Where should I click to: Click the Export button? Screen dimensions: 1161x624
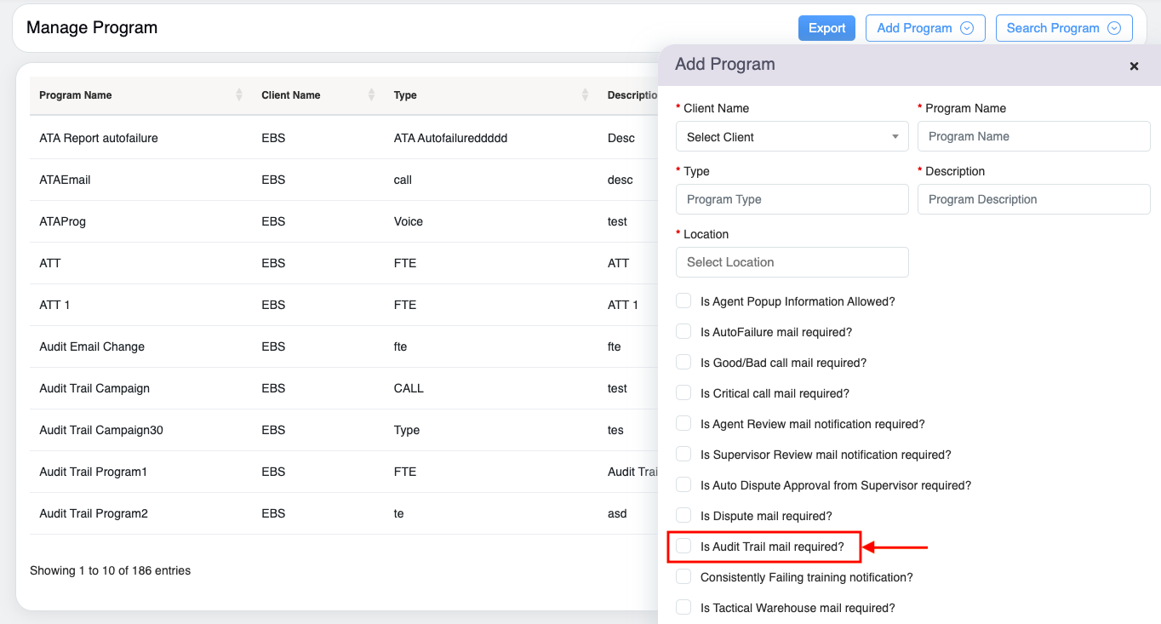[x=826, y=28]
